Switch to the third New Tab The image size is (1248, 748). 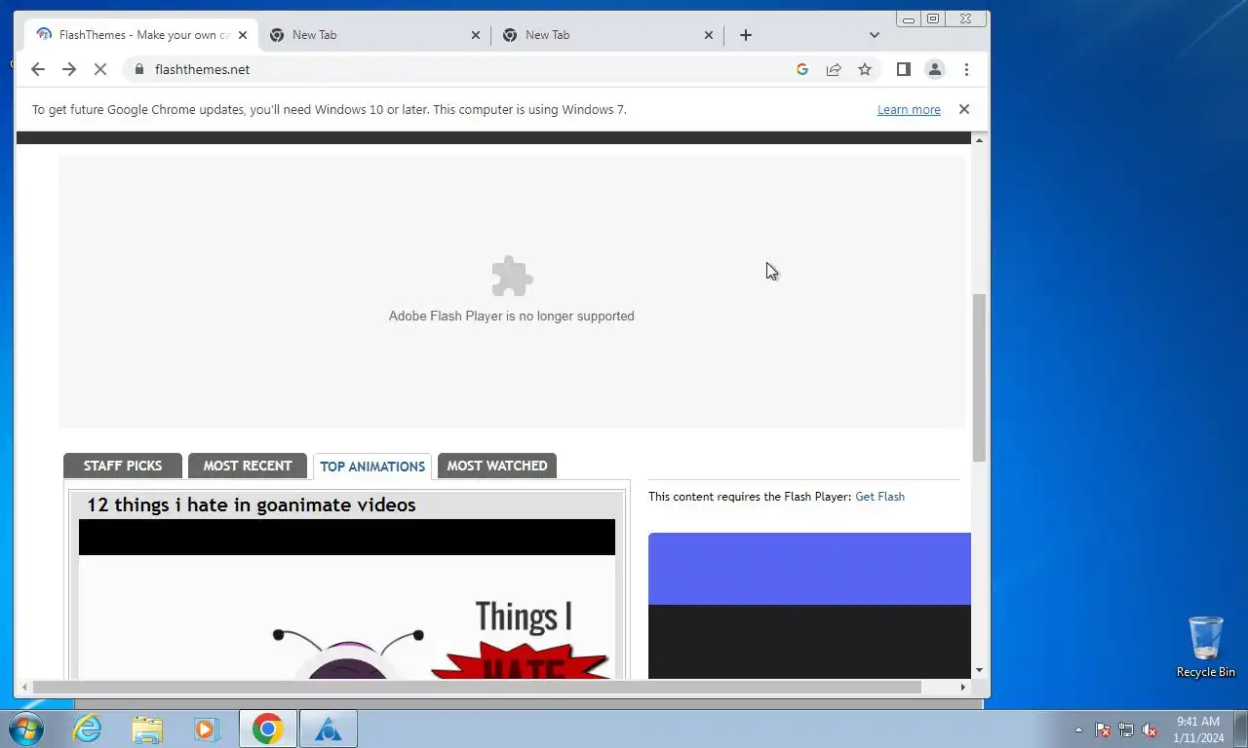[x=609, y=35]
